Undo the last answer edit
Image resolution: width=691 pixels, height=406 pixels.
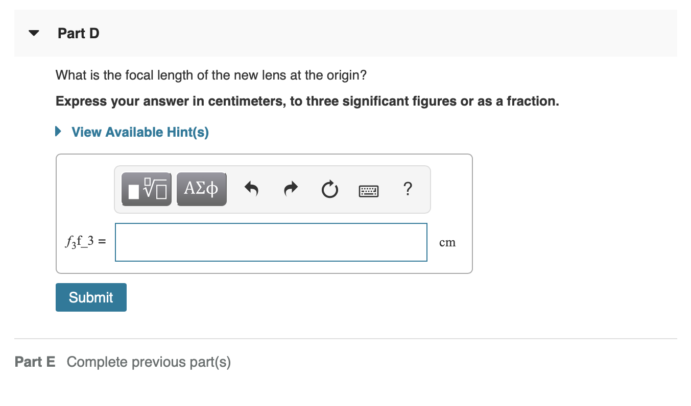251,189
